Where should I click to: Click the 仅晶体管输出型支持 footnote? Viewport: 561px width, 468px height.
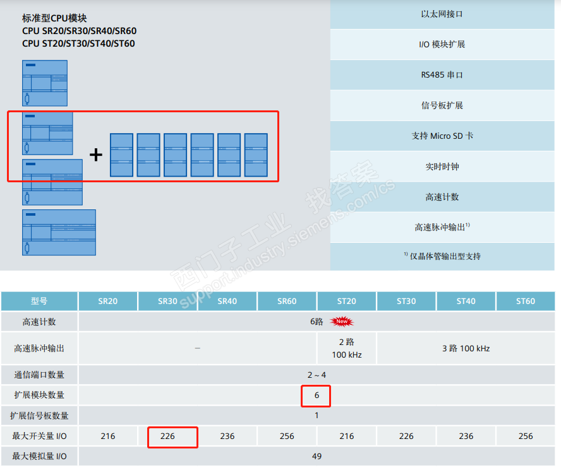pos(442,256)
